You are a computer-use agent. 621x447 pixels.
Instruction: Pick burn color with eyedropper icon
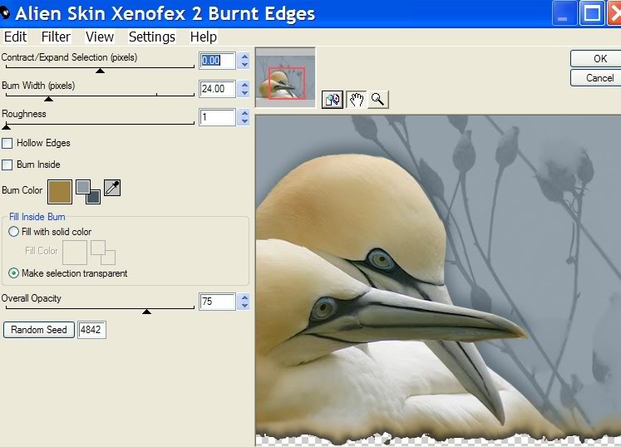point(112,188)
